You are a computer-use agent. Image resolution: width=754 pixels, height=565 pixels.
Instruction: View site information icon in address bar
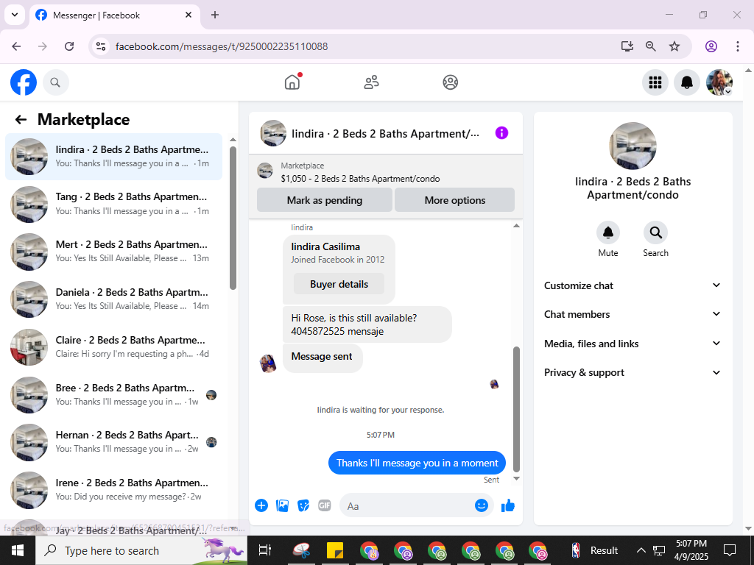(x=100, y=46)
